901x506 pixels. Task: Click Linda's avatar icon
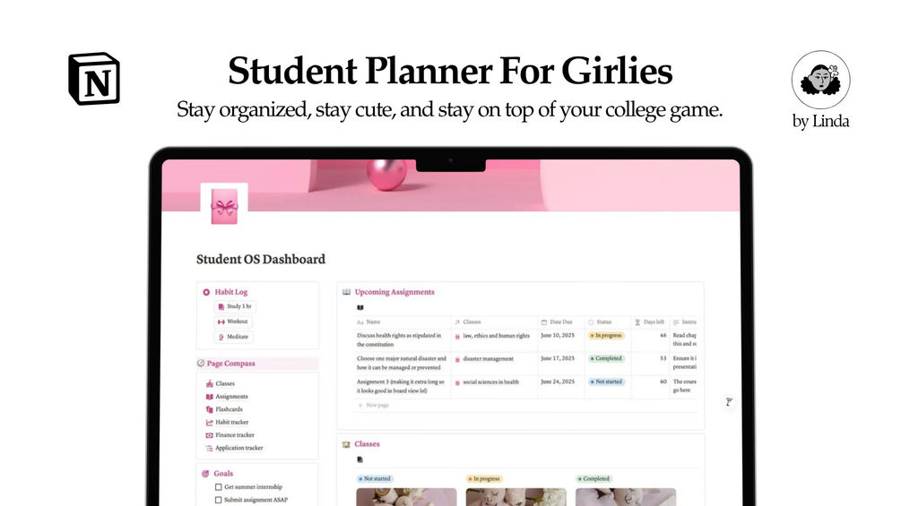coord(820,80)
